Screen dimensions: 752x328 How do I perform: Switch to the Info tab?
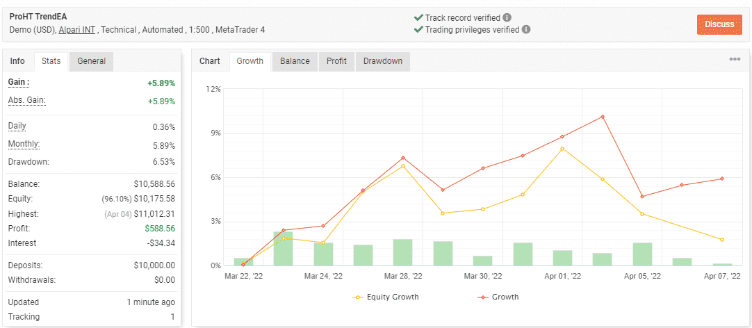18,61
